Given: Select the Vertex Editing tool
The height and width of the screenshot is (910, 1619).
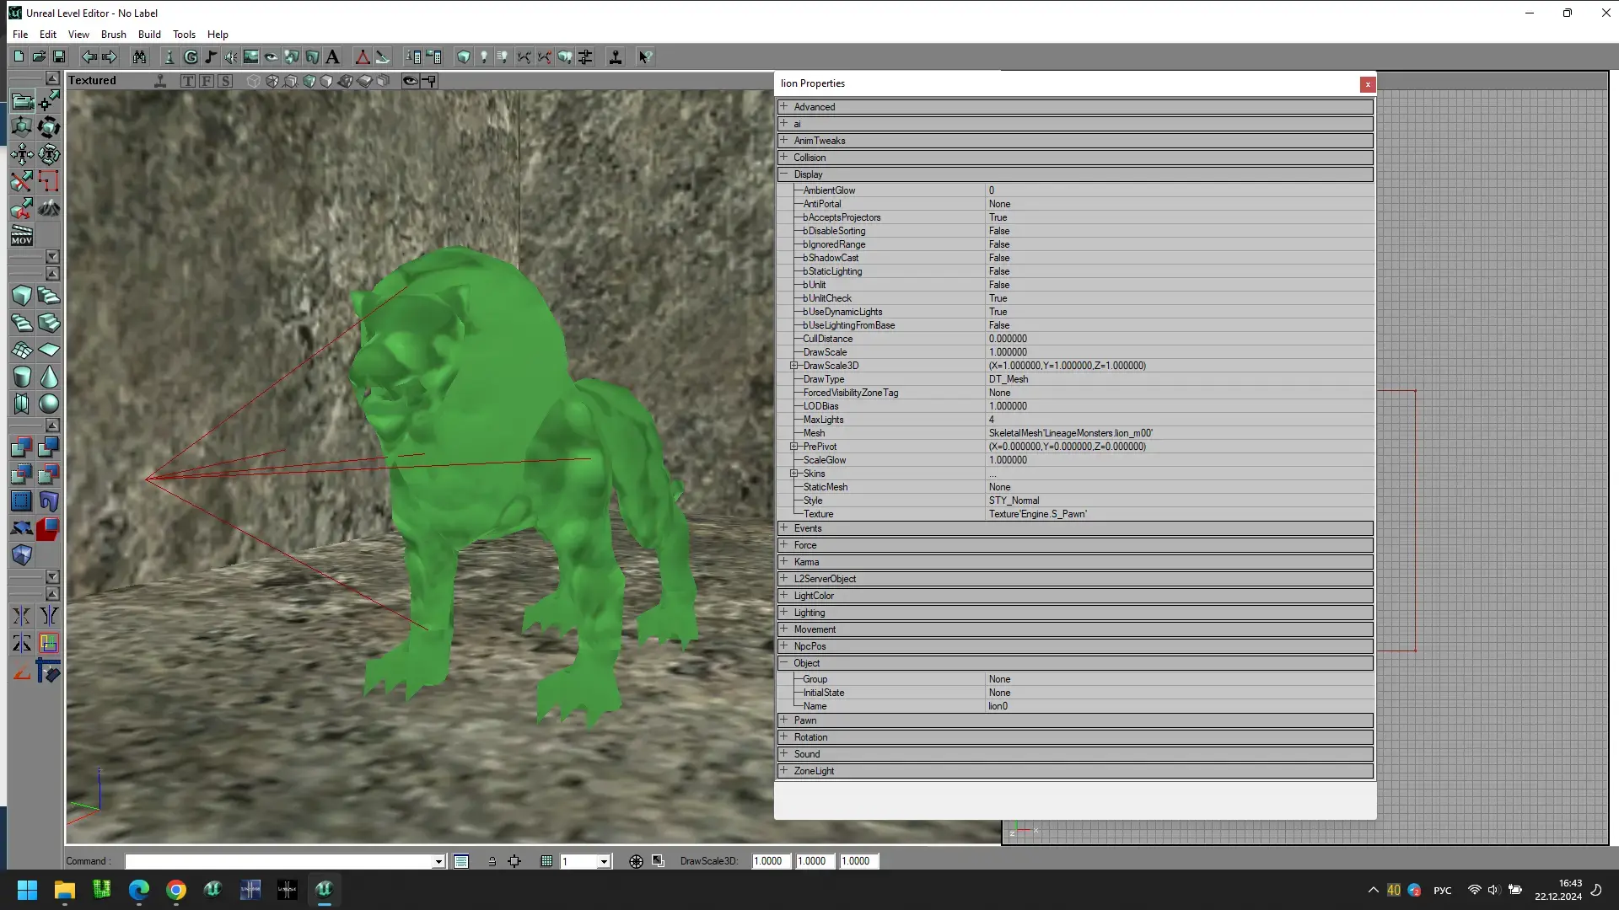Looking at the screenshot, I should pyautogui.click(x=49, y=102).
